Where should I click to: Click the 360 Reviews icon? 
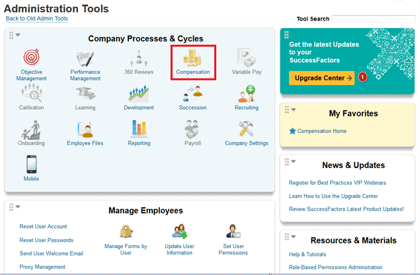point(139,58)
